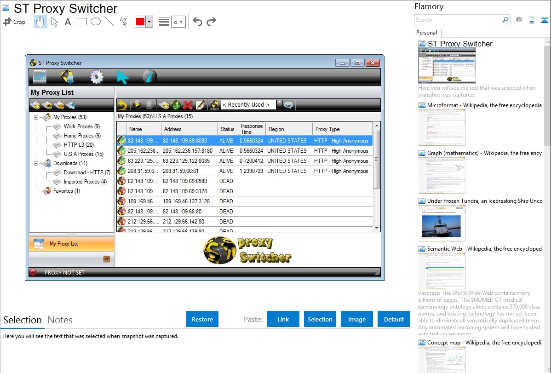The image size is (551, 373).
Task: Collapse the Downloads tree node
Action: [x=36, y=163]
